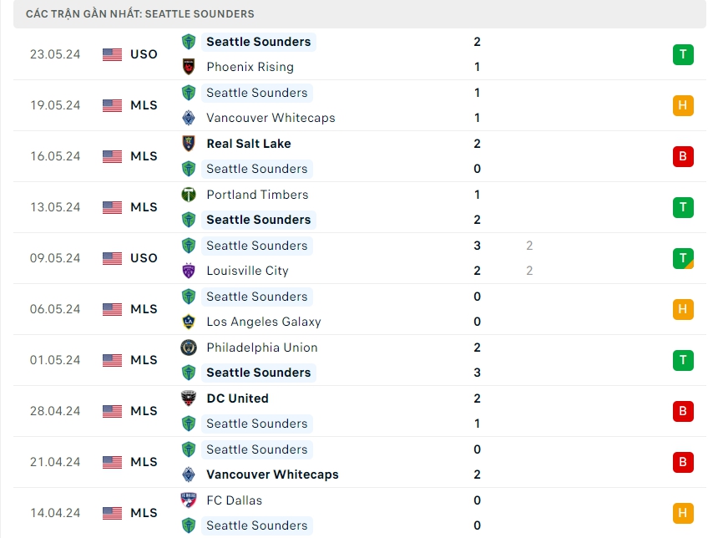
Task: Select the USO label on 09.05.24 row
Action: 144,258
